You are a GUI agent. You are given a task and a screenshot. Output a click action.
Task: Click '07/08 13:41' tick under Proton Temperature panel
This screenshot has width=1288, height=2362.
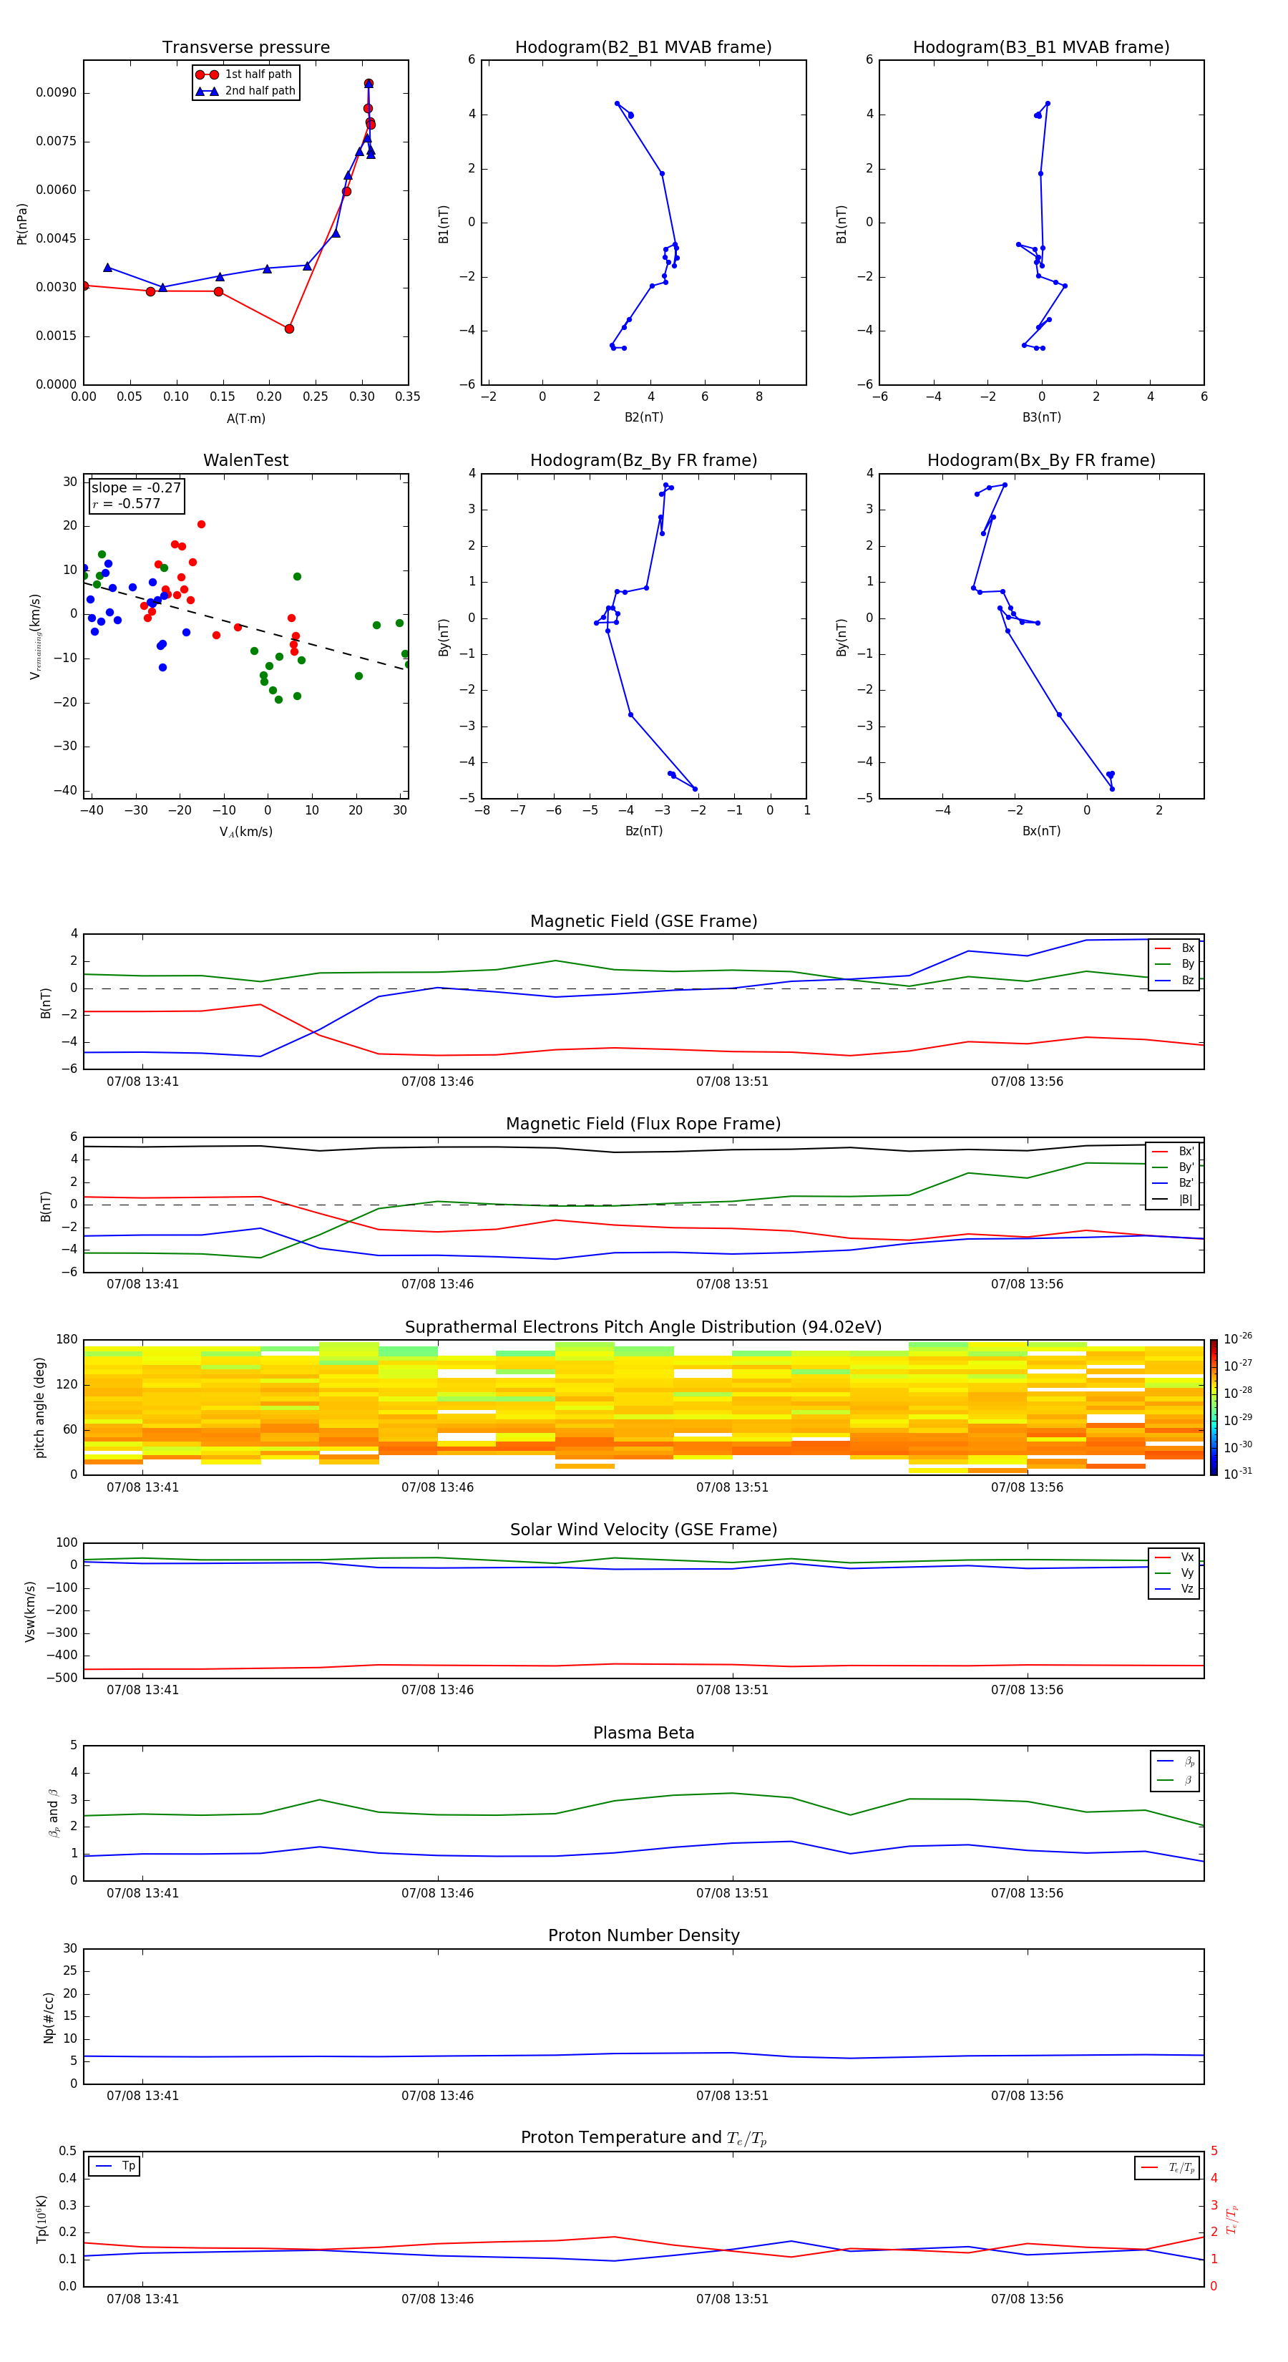click(x=142, y=2299)
